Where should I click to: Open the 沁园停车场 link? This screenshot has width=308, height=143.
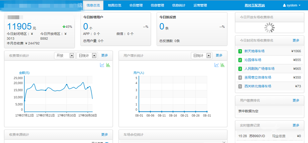(253, 60)
